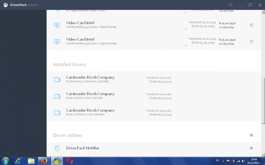
Task: Click the power/battery tray icon
Action: [x=233, y=161]
